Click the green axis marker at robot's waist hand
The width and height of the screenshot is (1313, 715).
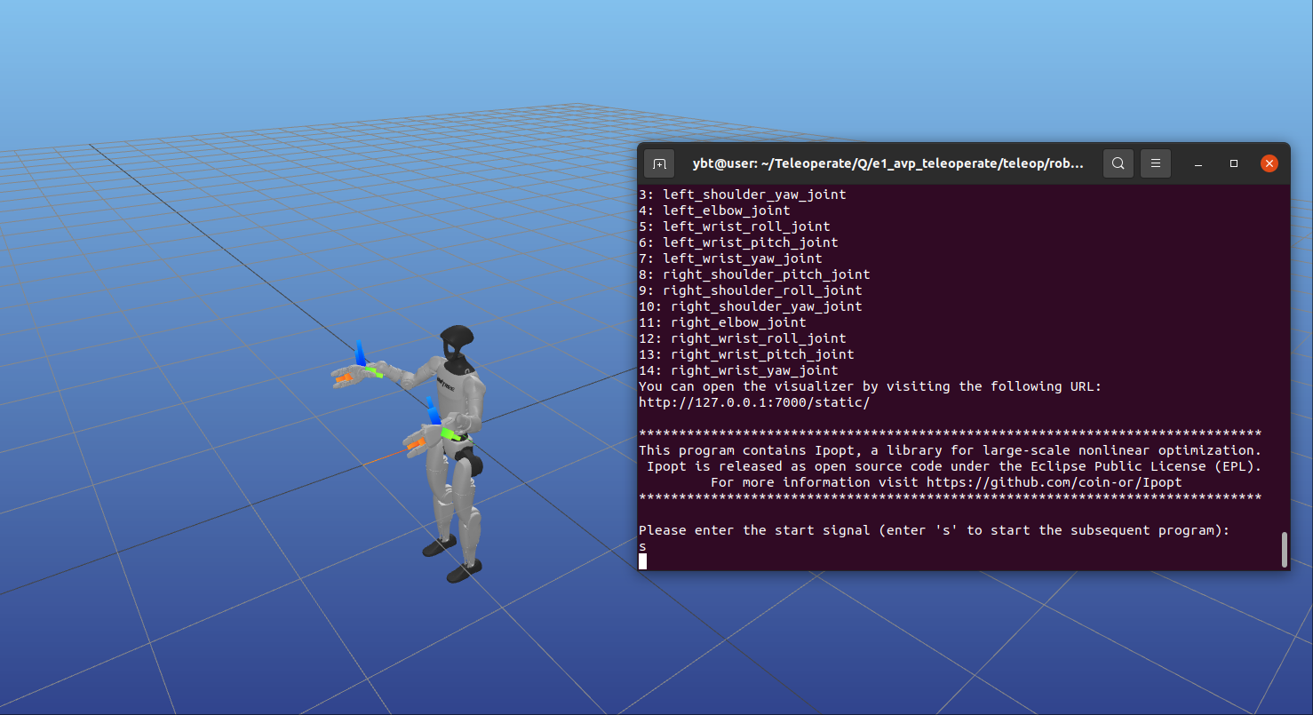[x=452, y=434]
